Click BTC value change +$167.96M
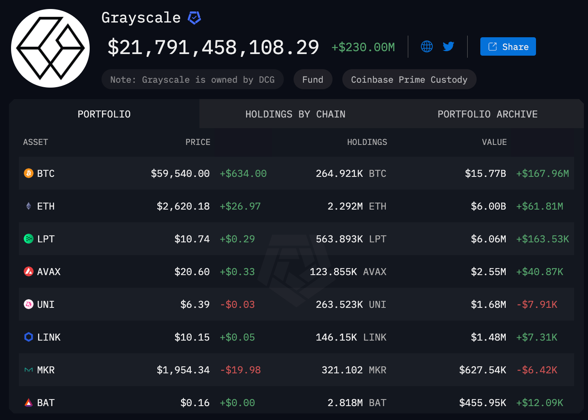 click(543, 174)
